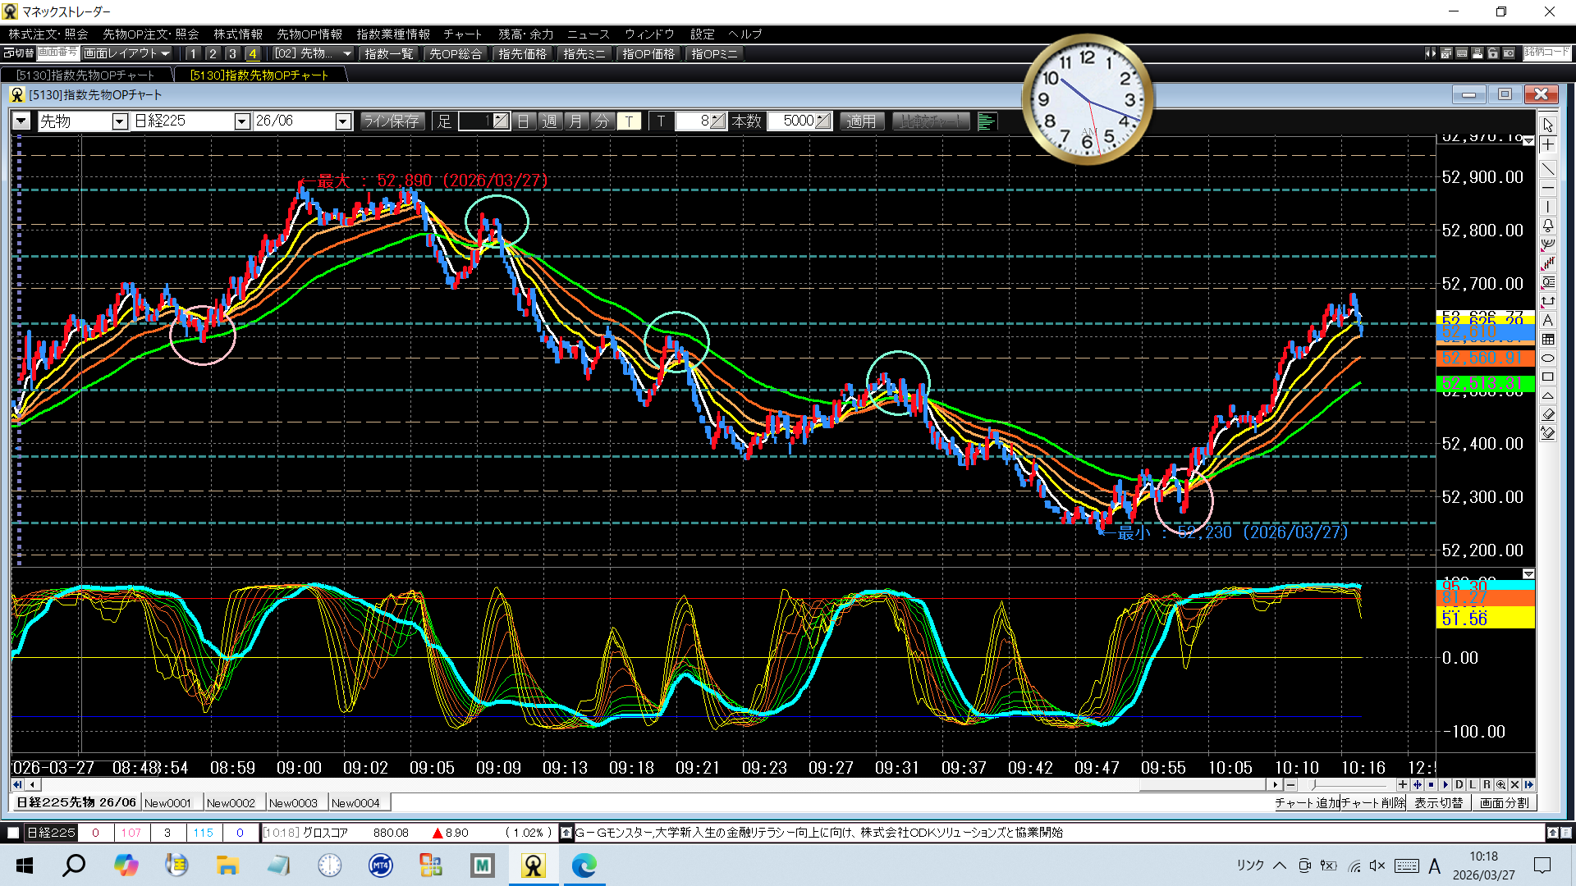This screenshot has width=1576, height=886.
Task: Open MT4 app from Windows taskbar
Action: click(x=380, y=865)
